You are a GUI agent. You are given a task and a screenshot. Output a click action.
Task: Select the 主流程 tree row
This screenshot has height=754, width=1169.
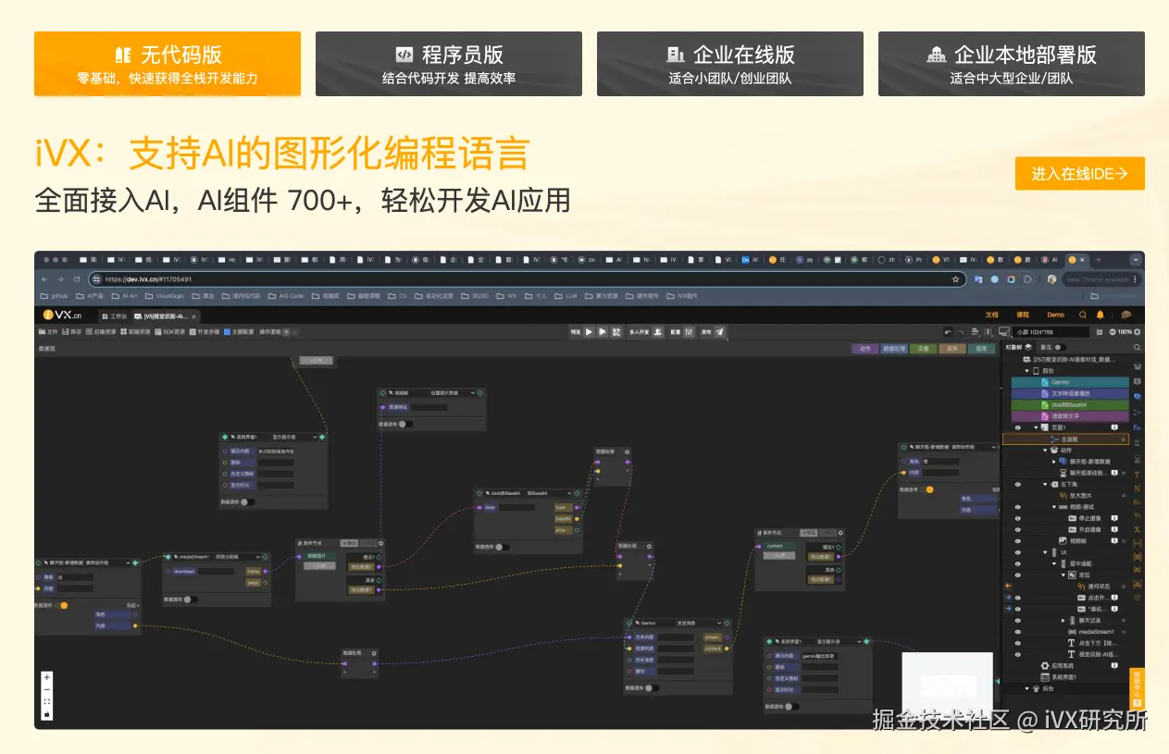(x=1066, y=439)
